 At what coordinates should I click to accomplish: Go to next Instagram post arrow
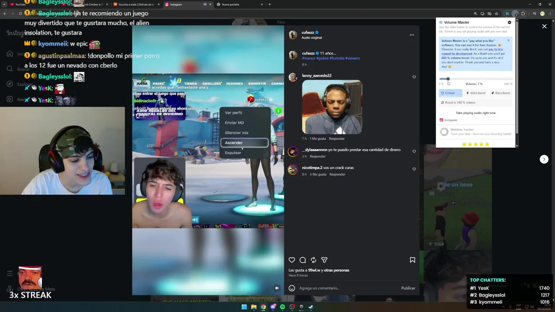544,159
